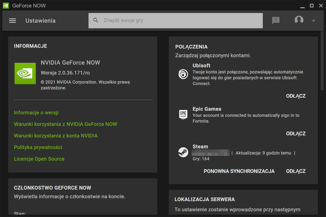Click the 'Ustawienia' page title
326x217 pixels.
40,20
